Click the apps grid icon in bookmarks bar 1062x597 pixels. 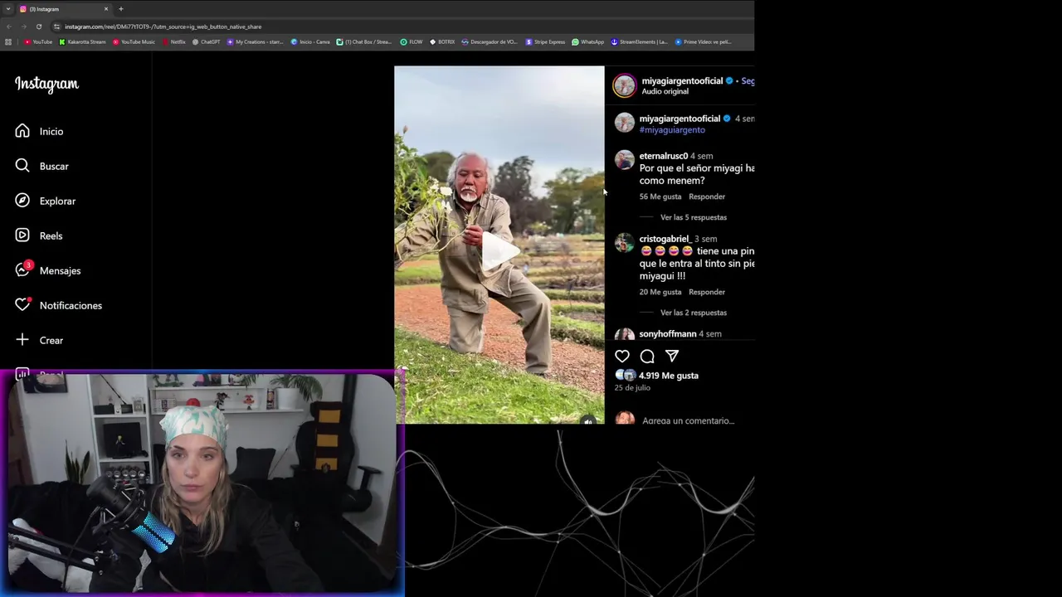(8, 41)
